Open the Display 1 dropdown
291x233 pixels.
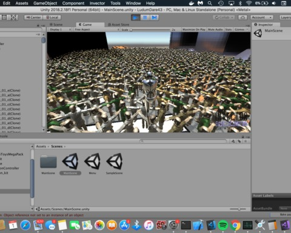click(60, 30)
